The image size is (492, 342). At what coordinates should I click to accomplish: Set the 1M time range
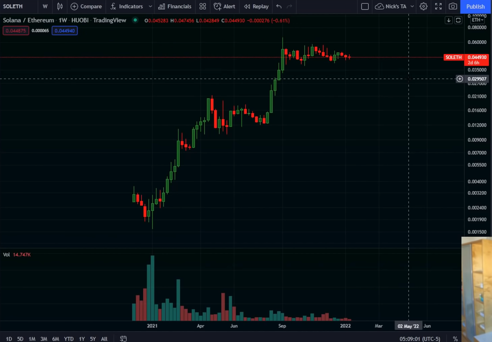[32, 339]
